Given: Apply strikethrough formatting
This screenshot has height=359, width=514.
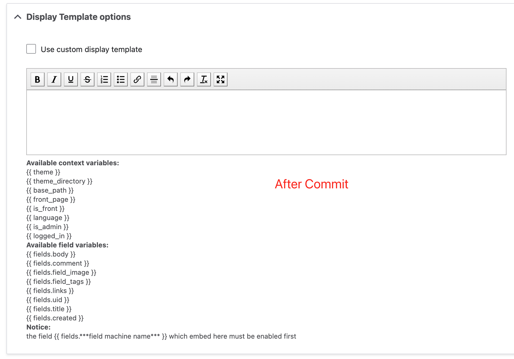Looking at the screenshot, I should point(87,79).
